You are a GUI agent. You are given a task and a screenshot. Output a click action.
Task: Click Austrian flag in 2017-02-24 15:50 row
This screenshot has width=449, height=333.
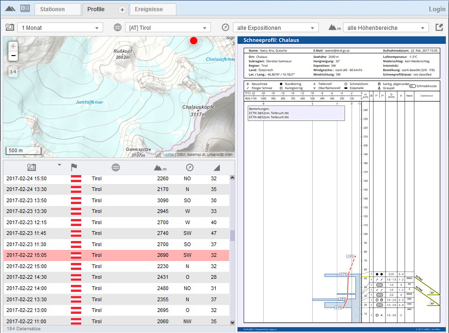[x=76, y=178]
